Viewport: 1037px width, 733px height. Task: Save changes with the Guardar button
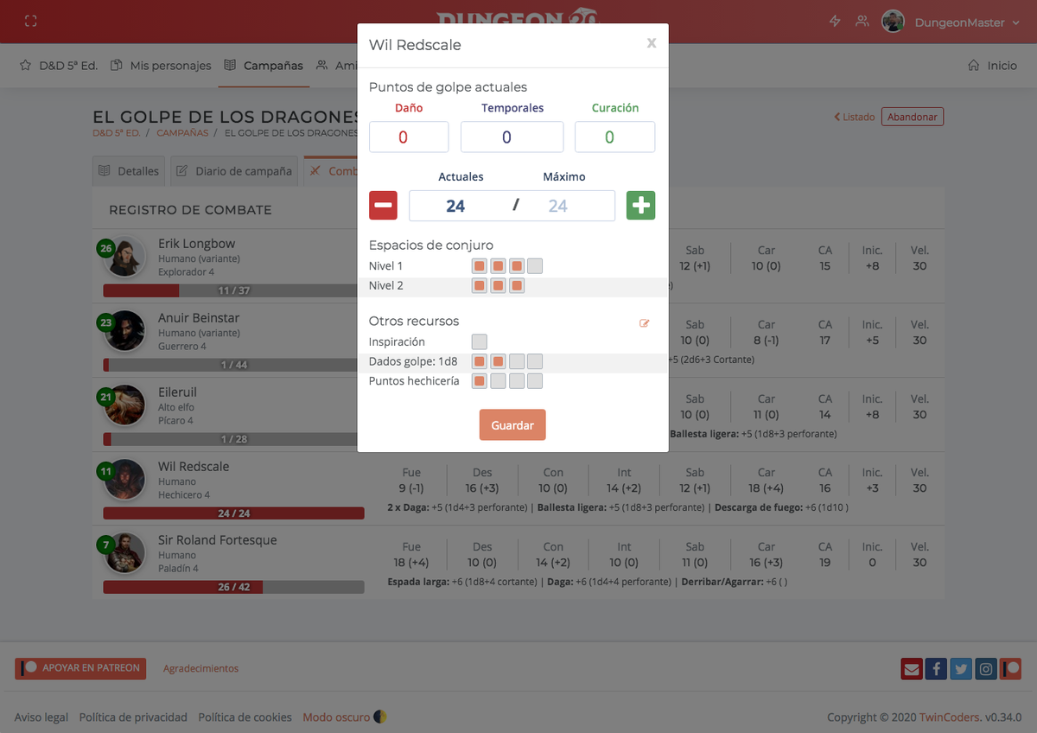click(x=512, y=425)
